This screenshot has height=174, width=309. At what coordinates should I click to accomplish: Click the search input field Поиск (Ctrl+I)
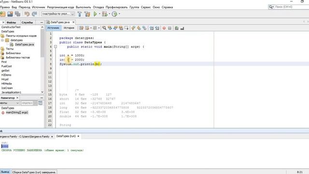tap(292, 7)
